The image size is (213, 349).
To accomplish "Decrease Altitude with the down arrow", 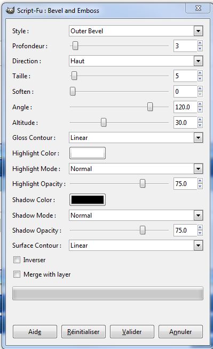I will point(200,125).
